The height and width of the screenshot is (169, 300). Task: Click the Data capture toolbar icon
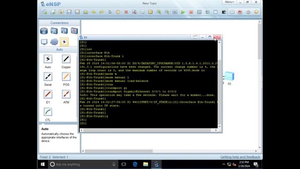point(199,12)
